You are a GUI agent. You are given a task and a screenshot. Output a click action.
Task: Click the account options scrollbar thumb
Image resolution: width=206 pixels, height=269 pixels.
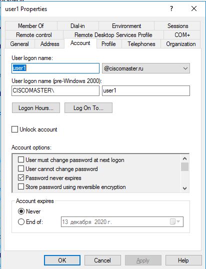(184, 167)
